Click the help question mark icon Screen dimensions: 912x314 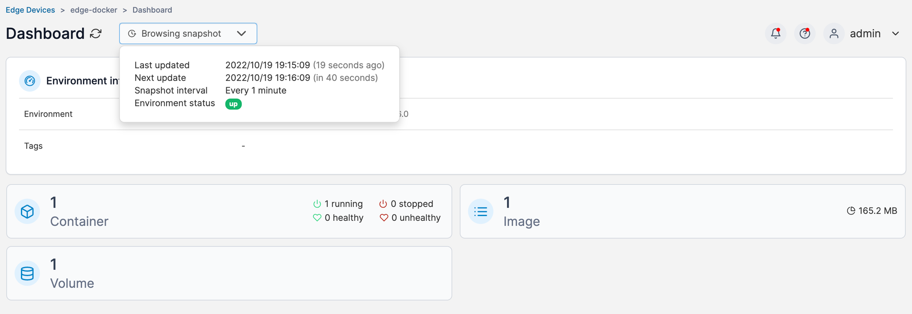(x=805, y=34)
